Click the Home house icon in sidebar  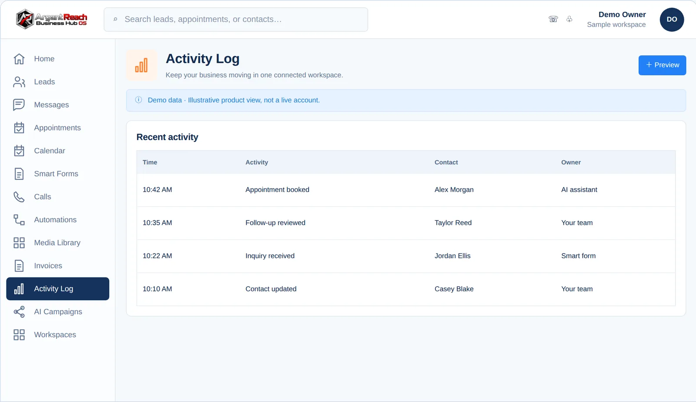19,59
